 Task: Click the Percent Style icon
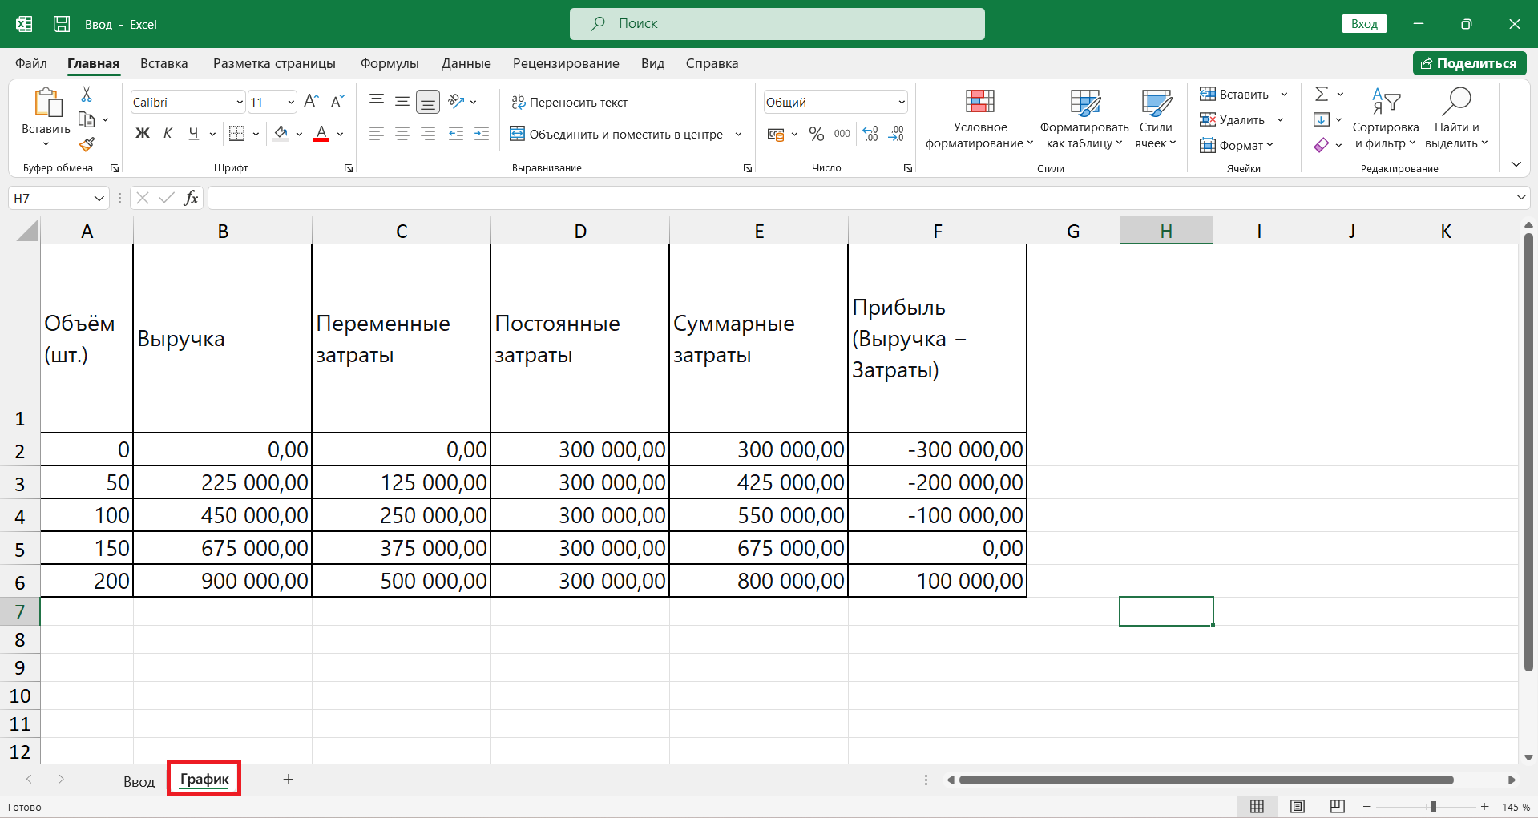(x=816, y=134)
